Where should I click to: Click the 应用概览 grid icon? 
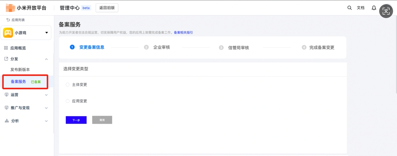pyautogui.click(x=6, y=48)
